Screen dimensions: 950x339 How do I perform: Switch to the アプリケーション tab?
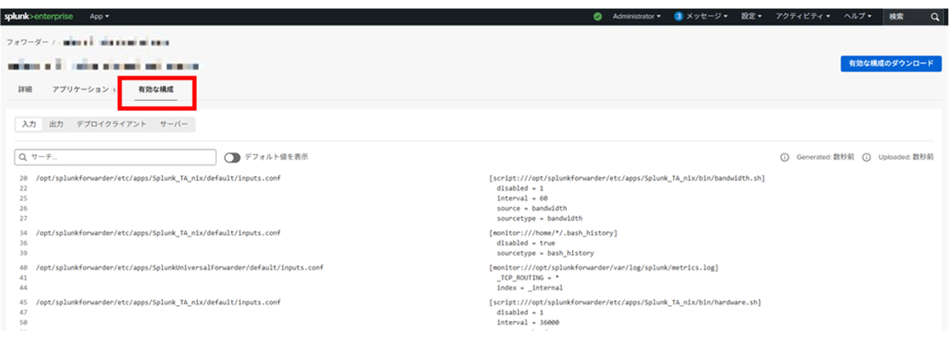point(81,90)
